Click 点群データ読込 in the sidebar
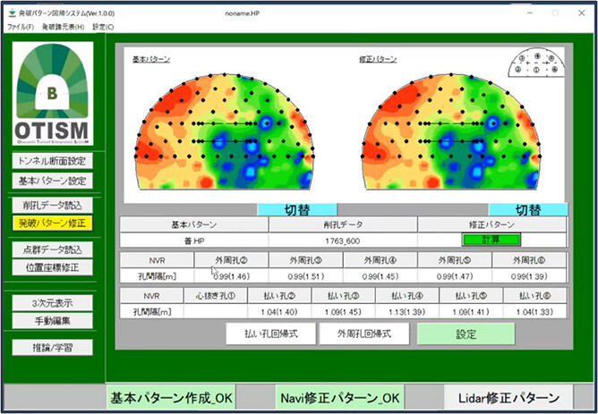Viewport: 598px width, 414px height. point(53,249)
